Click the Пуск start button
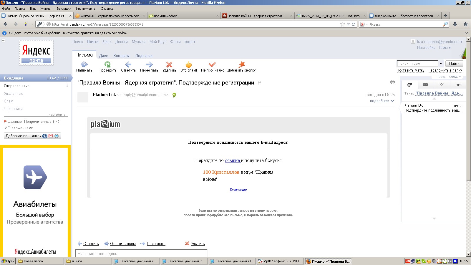Viewport: 471px width, 265px height. [8, 261]
